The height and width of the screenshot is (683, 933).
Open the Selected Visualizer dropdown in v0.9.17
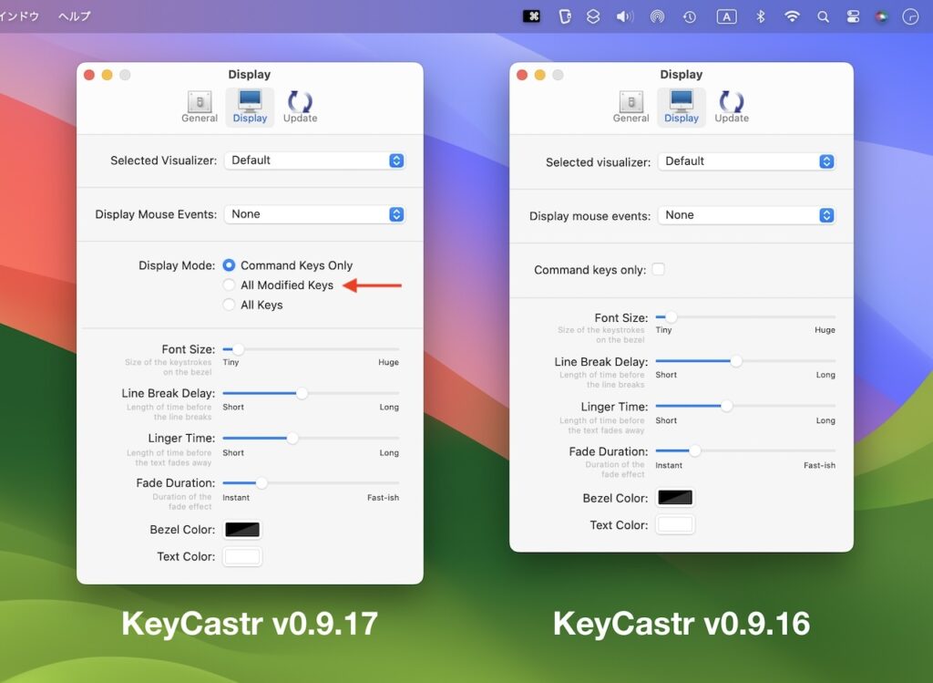pyautogui.click(x=314, y=160)
